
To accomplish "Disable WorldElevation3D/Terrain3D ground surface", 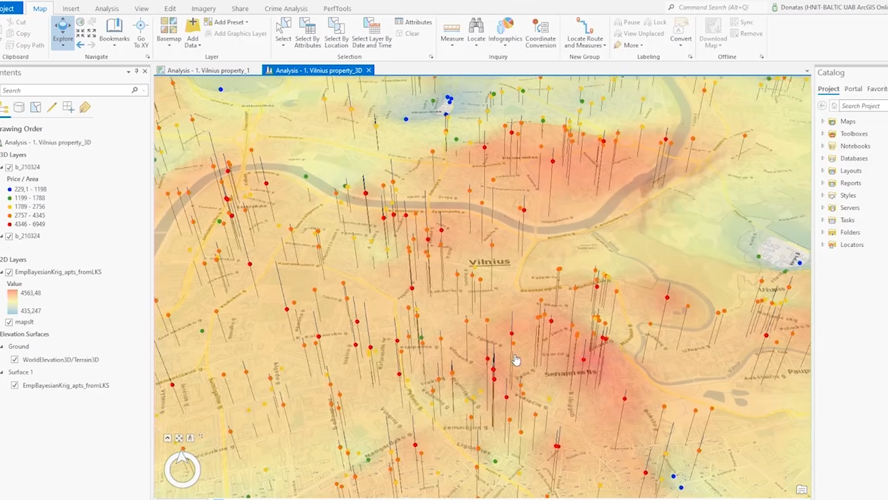I will coord(15,360).
